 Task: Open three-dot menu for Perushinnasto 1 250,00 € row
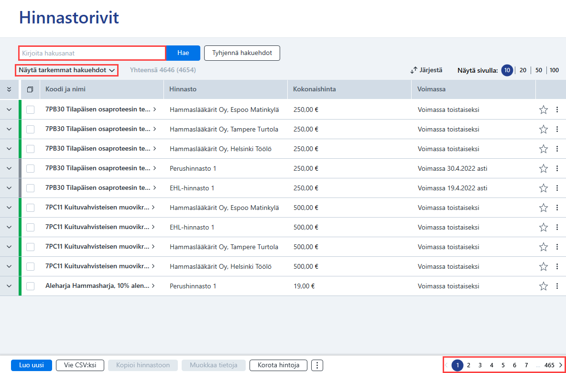pyautogui.click(x=557, y=168)
